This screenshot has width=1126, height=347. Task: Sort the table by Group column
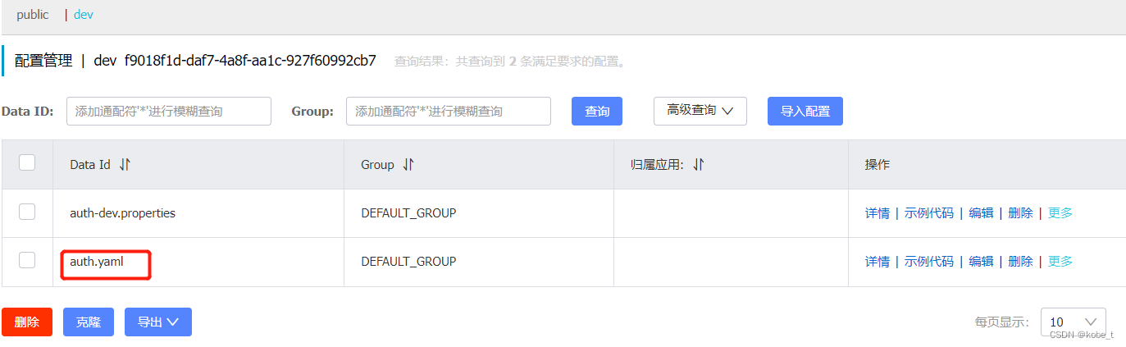point(408,165)
